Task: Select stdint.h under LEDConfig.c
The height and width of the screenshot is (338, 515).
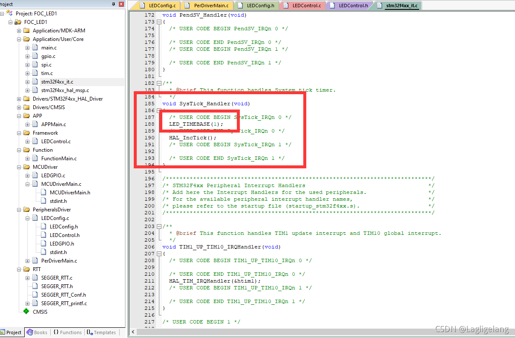Action: pyautogui.click(x=58, y=252)
